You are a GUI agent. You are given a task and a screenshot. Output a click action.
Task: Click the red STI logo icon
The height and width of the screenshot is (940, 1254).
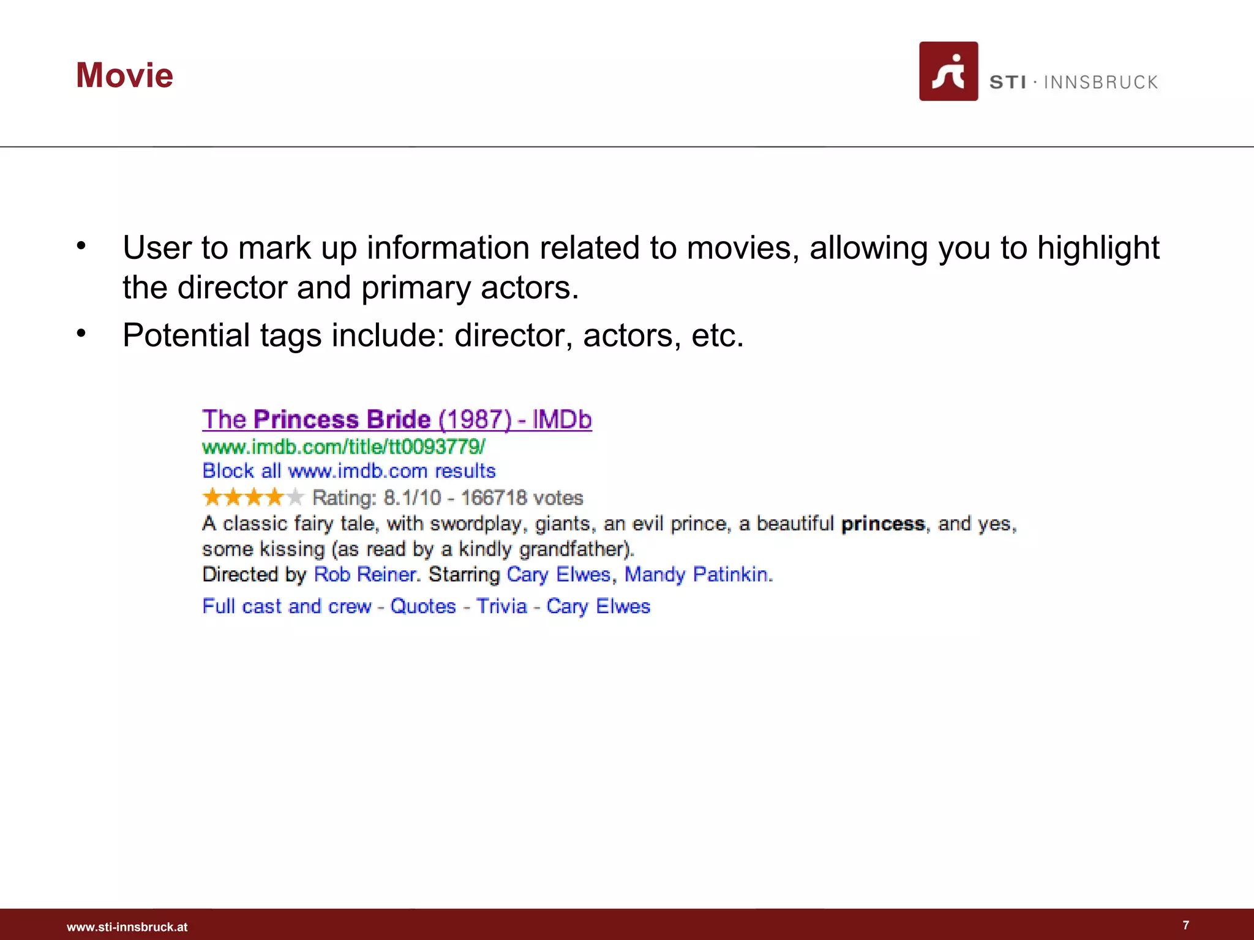point(948,71)
